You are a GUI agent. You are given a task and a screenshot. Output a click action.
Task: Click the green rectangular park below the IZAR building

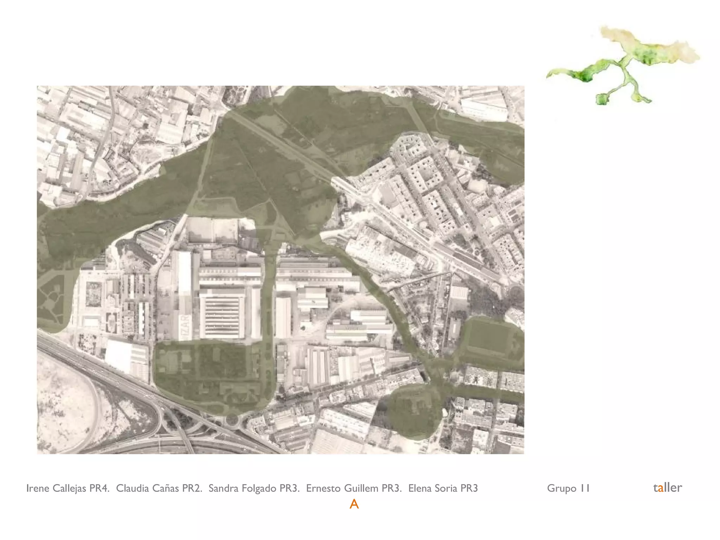click(211, 373)
